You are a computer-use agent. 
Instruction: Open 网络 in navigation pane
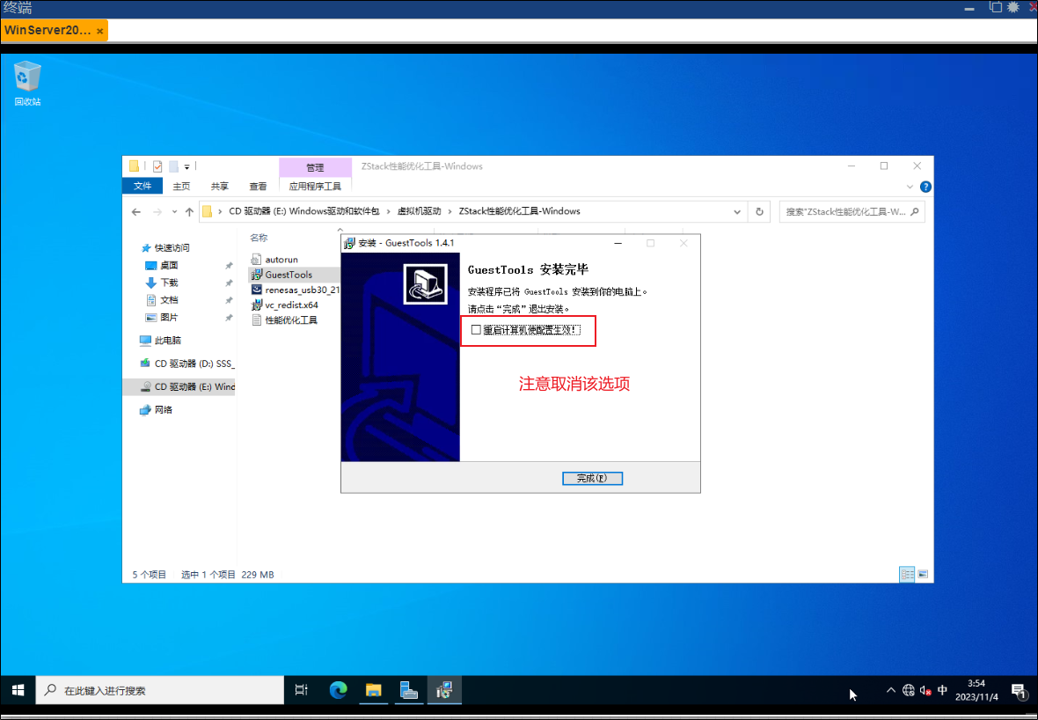[x=157, y=410]
